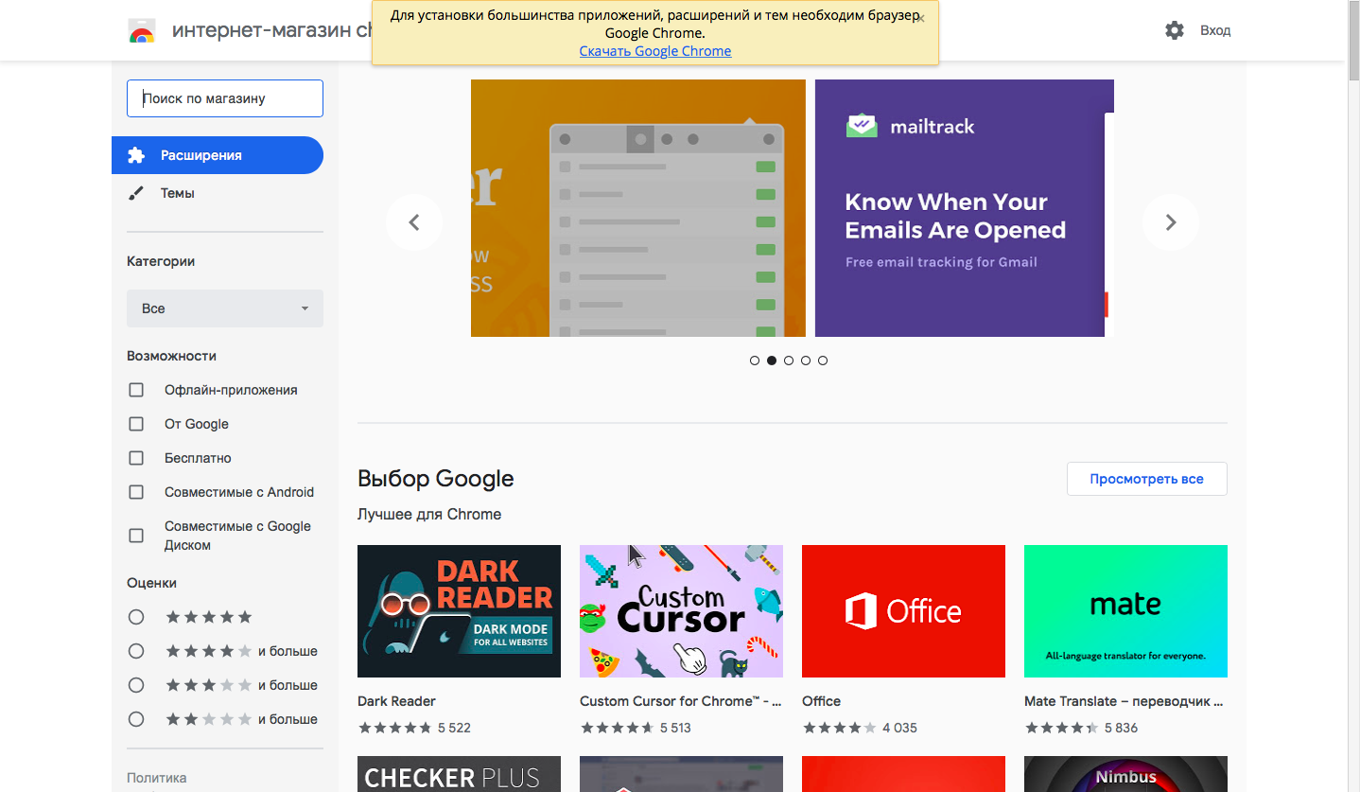Click the mailtrack envelope logo
1360x792 pixels.
[x=862, y=126]
